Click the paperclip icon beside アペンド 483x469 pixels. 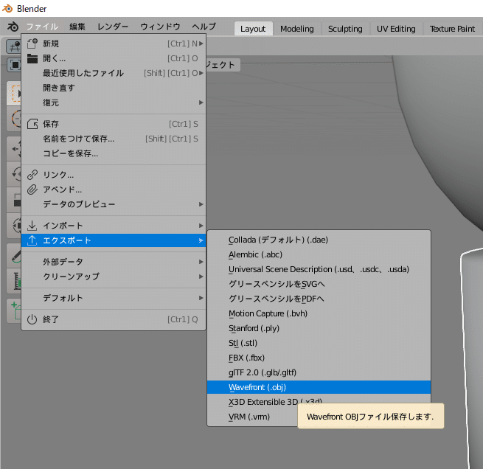(32, 190)
